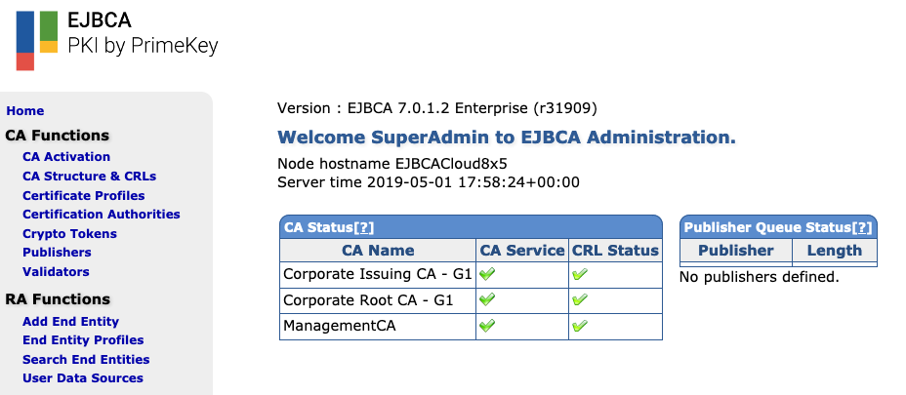The width and height of the screenshot is (906, 395).
Task: Click CA Service checkmark for ManagementCA
Action: click(487, 326)
